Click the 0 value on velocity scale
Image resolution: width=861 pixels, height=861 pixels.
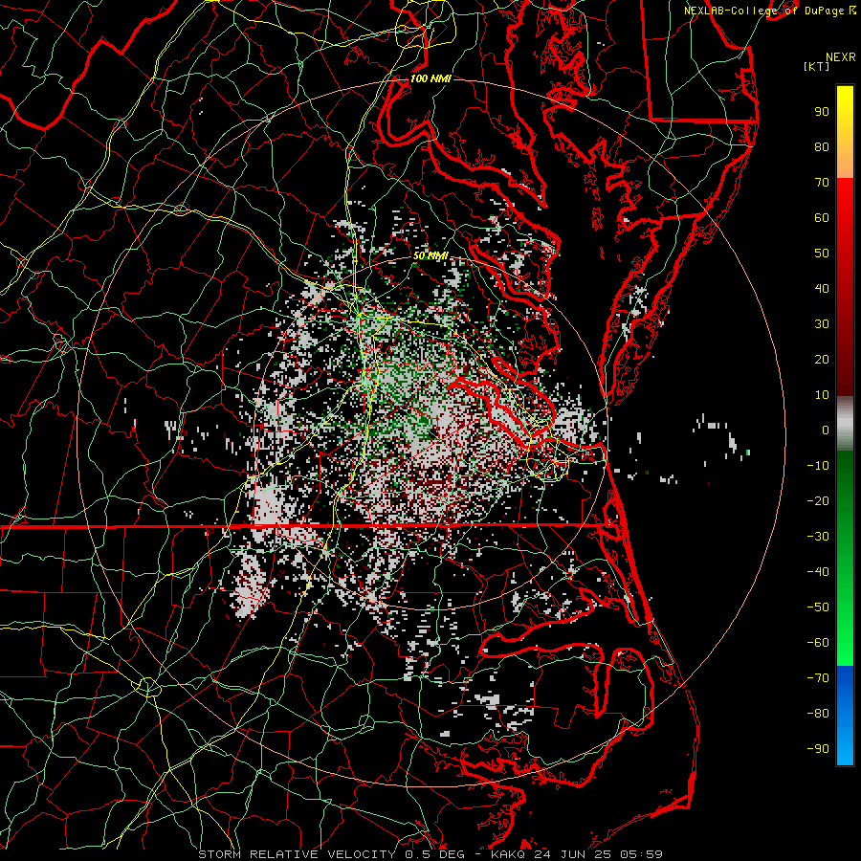826,430
